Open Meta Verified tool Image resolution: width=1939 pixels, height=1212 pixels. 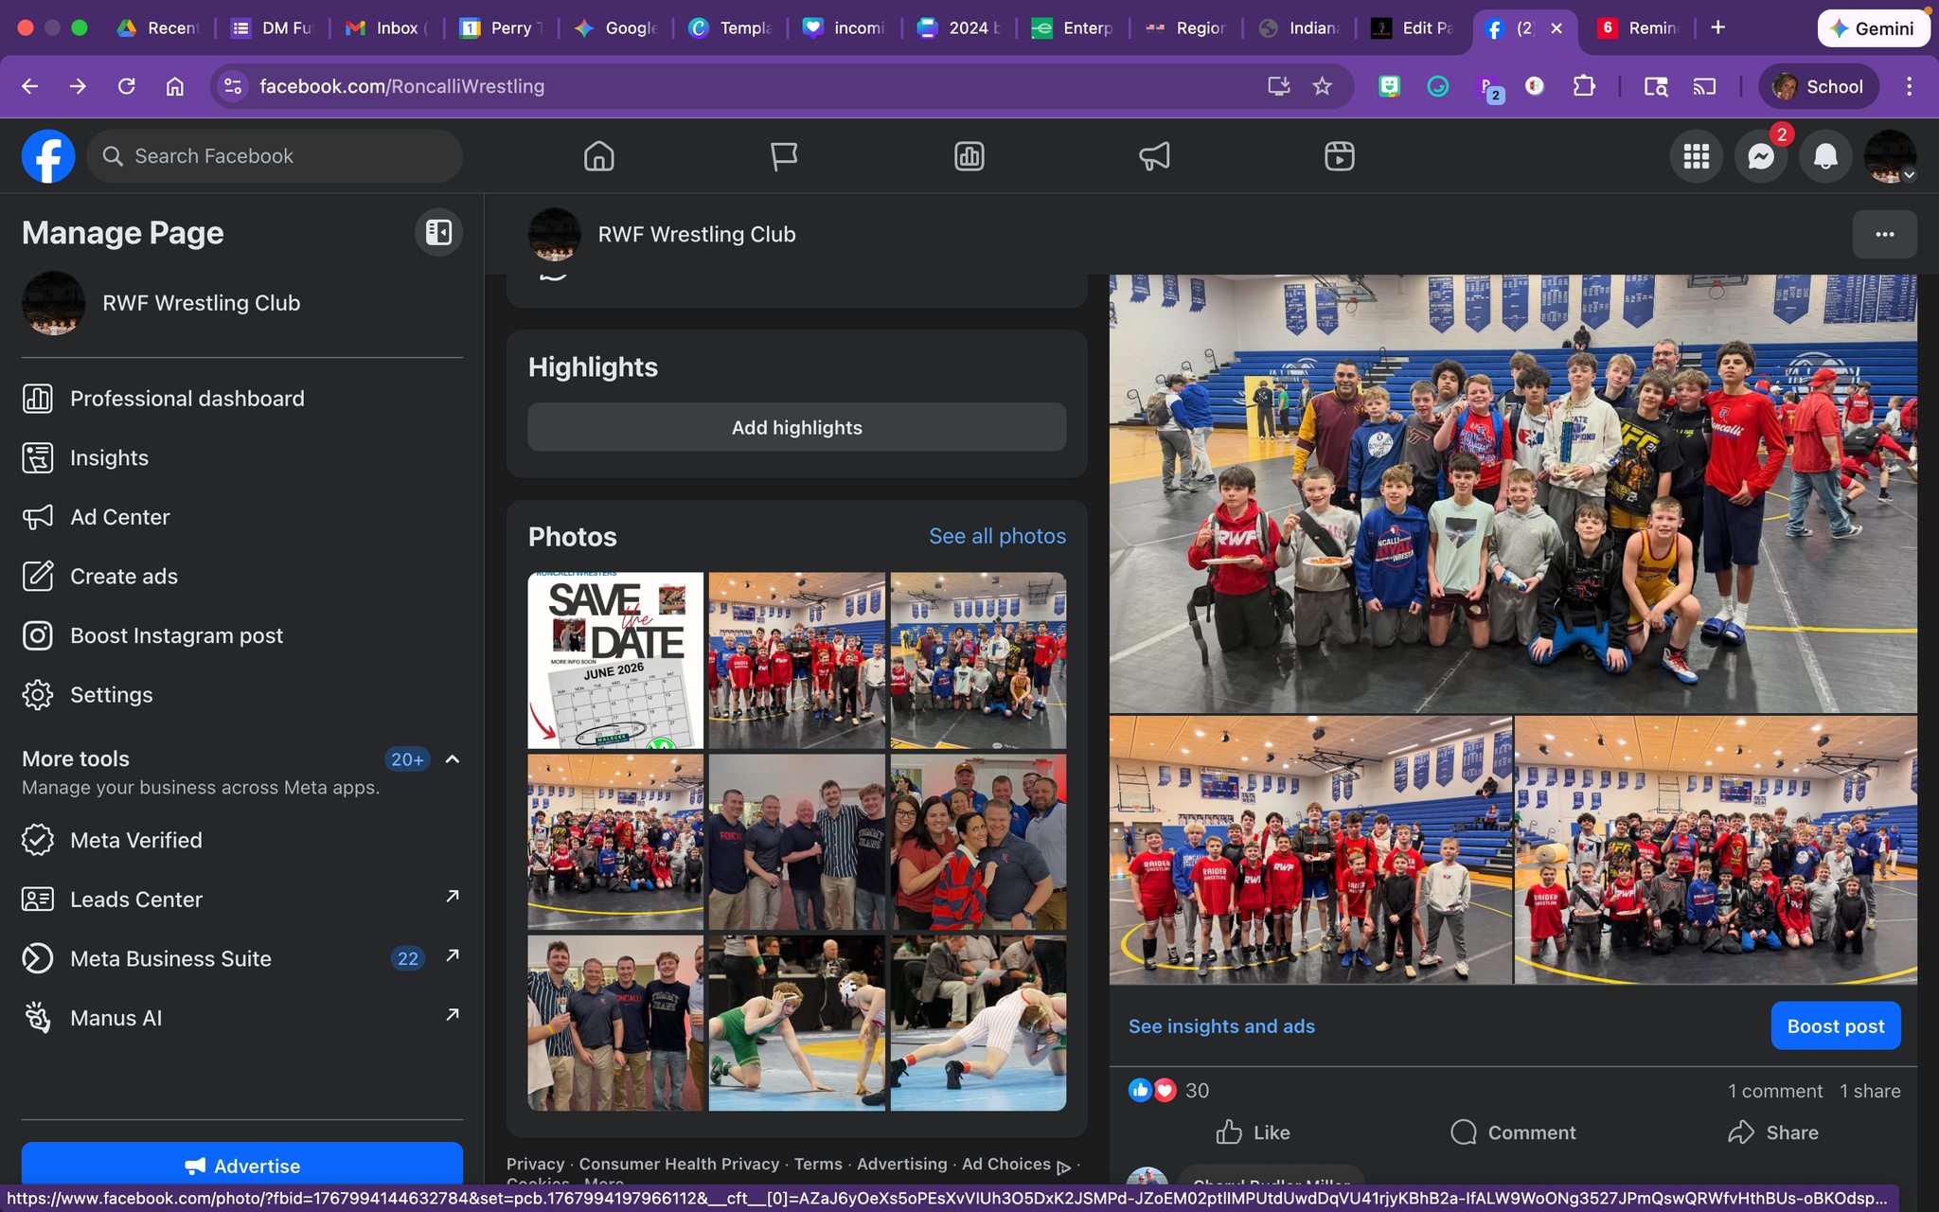pyautogui.click(x=242, y=840)
